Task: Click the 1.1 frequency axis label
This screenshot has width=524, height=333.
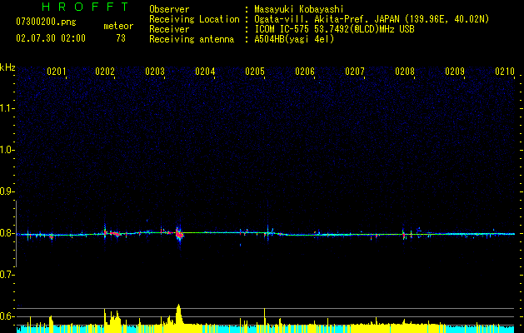Action: point(7,108)
